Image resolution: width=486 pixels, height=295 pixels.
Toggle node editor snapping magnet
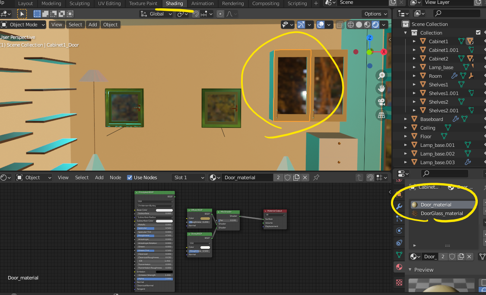370,178
